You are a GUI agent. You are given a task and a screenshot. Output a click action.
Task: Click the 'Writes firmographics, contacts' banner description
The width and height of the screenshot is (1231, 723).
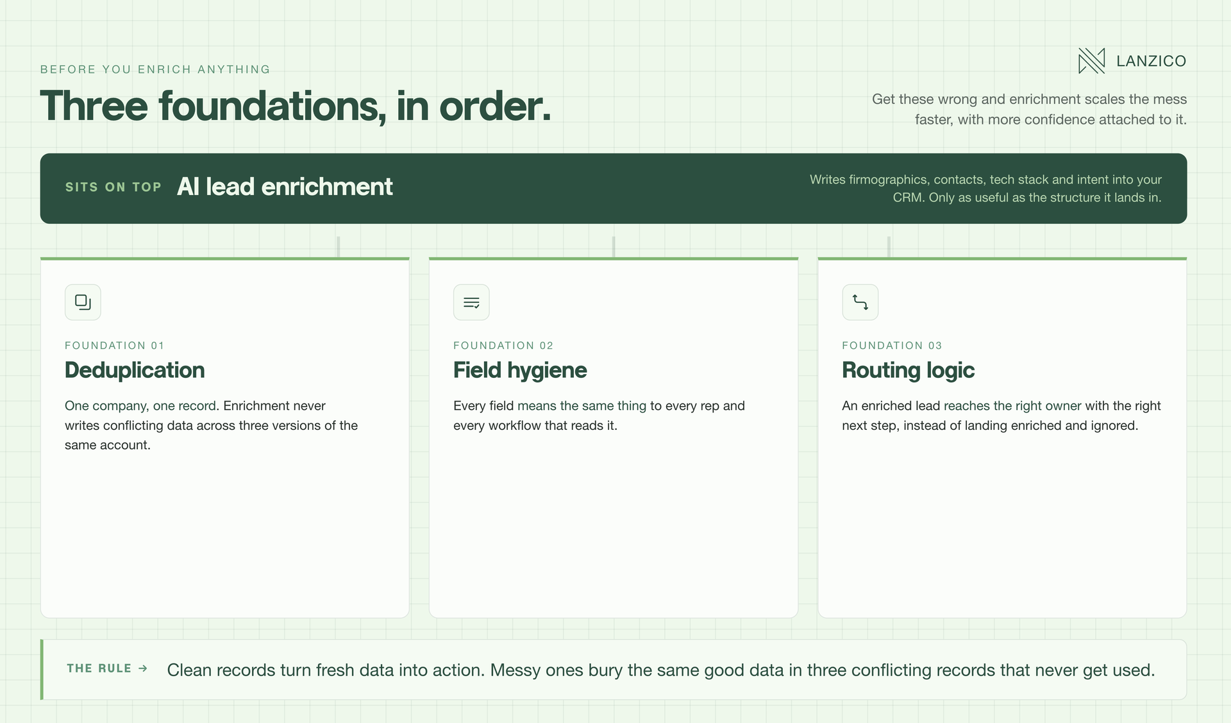[985, 189]
